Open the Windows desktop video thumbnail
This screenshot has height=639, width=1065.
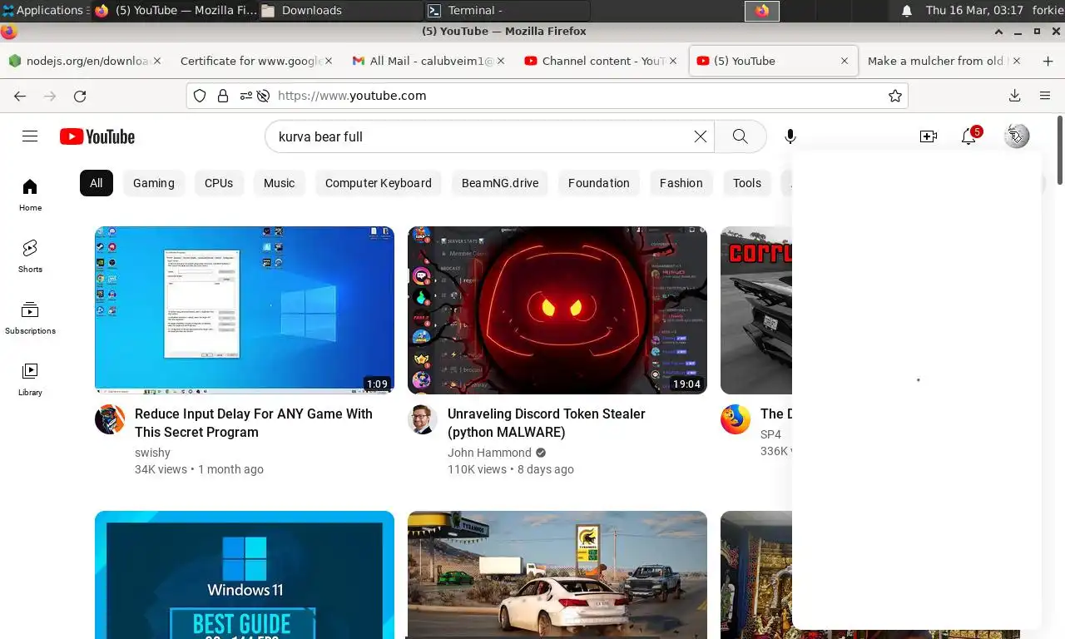tap(245, 310)
